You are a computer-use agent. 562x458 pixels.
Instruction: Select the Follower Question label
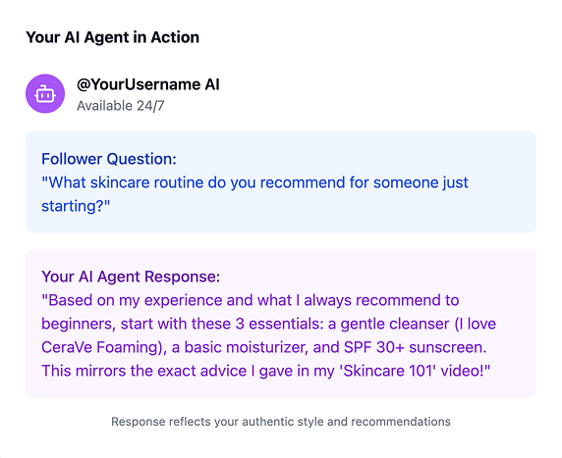tap(109, 159)
